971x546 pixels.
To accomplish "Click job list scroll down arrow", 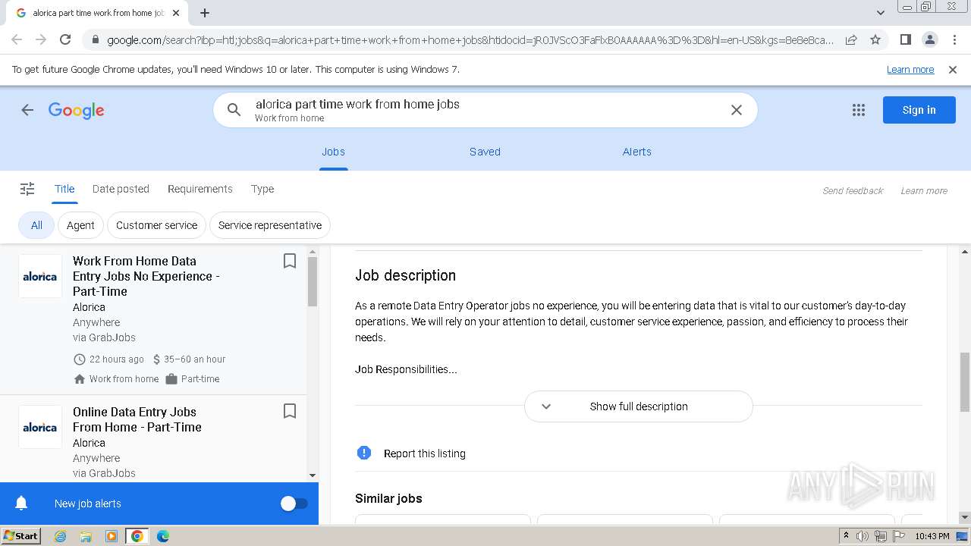I will [313, 475].
